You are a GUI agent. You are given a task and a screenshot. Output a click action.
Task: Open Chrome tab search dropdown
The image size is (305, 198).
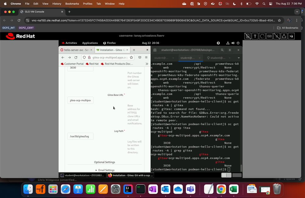[297, 12]
